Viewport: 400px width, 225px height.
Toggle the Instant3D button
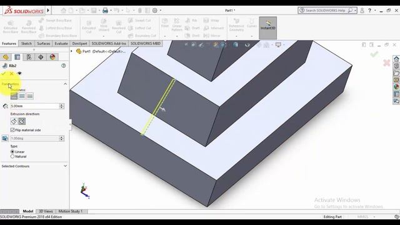[x=268, y=27]
